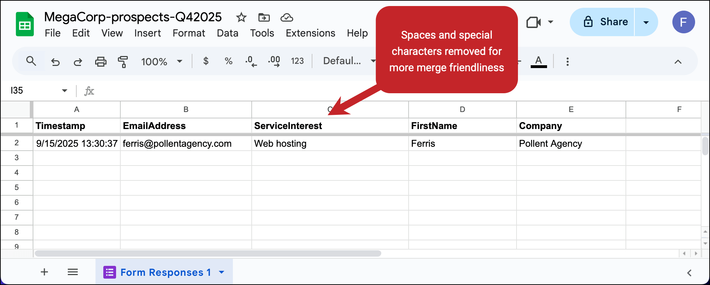The height and width of the screenshot is (285, 710).
Task: Print the spreadsheet
Action: pos(101,62)
